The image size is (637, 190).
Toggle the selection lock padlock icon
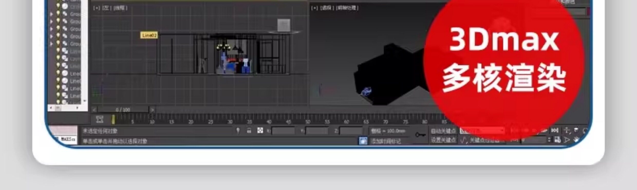[249, 131]
